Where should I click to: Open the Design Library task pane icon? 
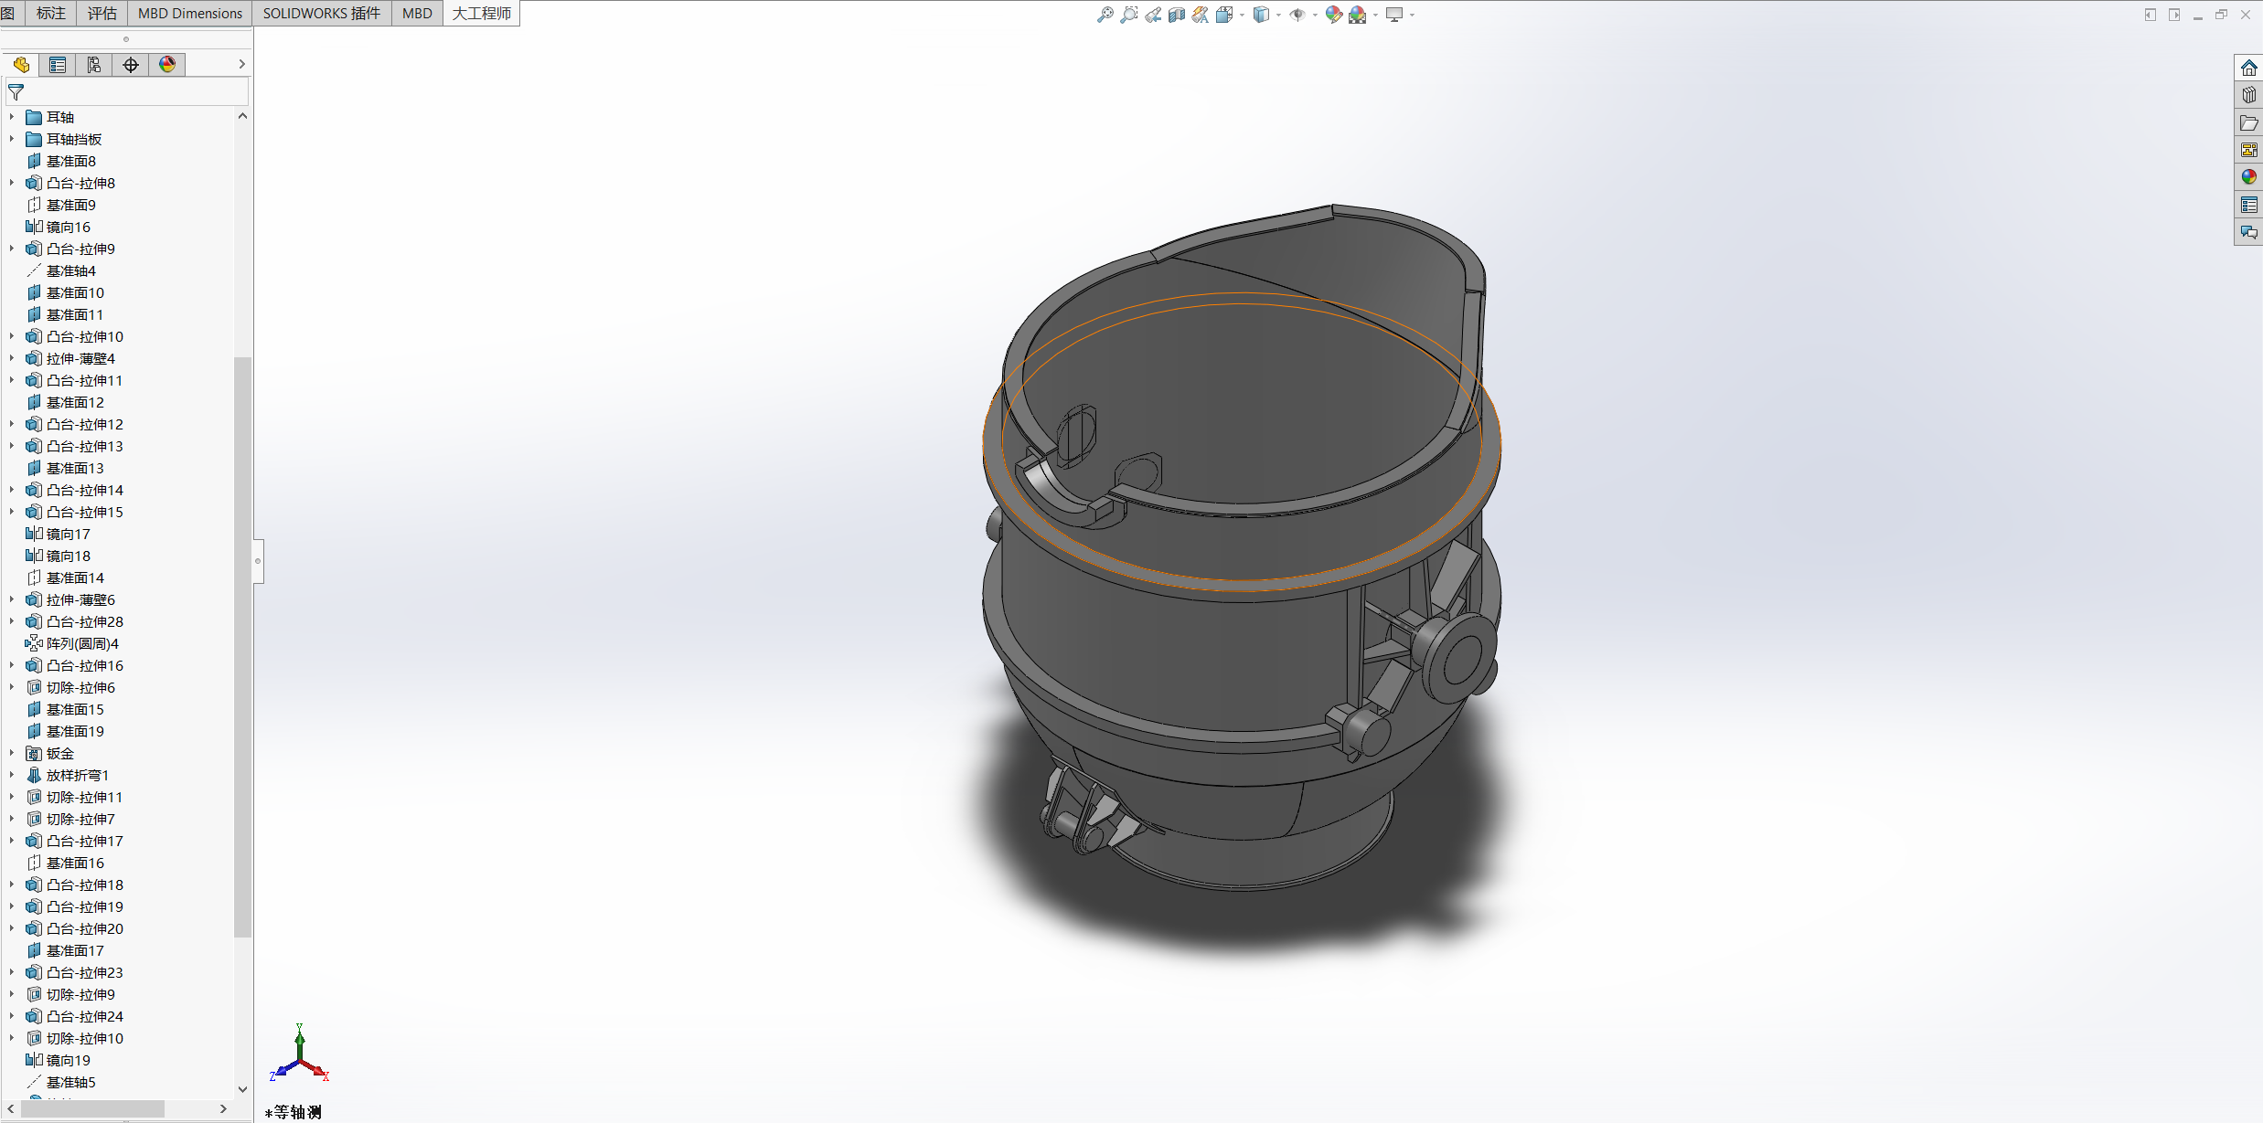pos(2248,95)
